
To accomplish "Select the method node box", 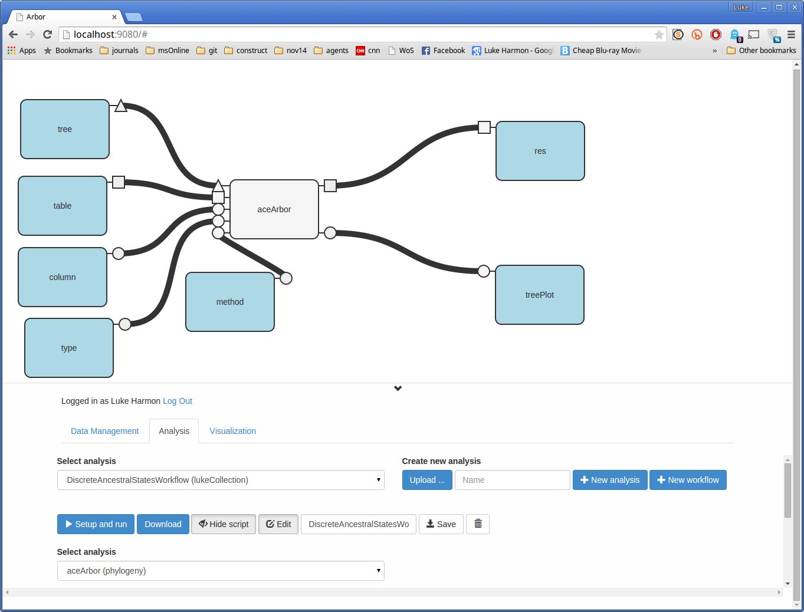I will [230, 302].
